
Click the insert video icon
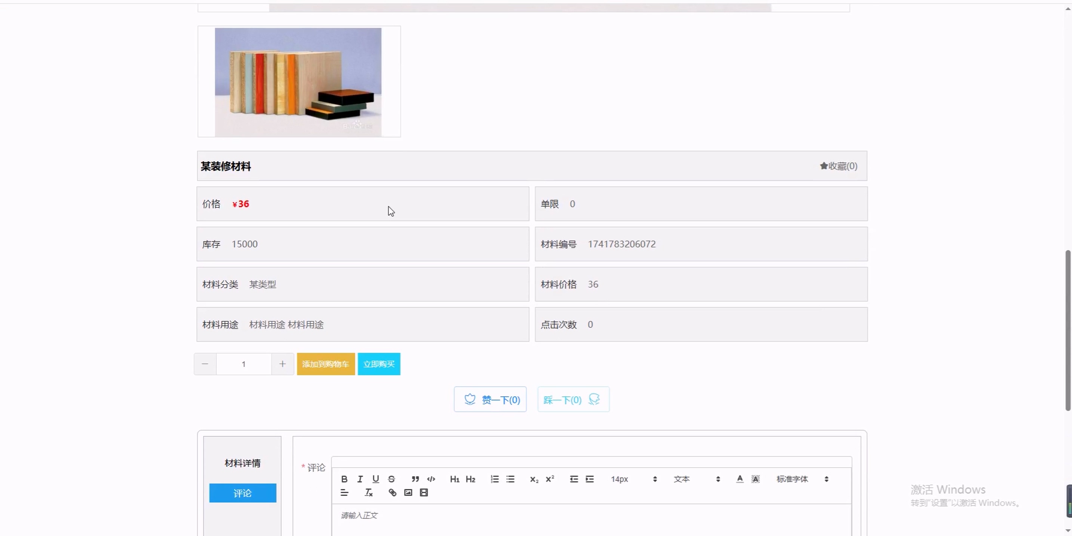(423, 493)
